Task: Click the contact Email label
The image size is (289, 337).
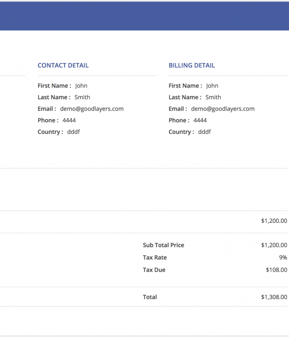Action: click(47, 109)
